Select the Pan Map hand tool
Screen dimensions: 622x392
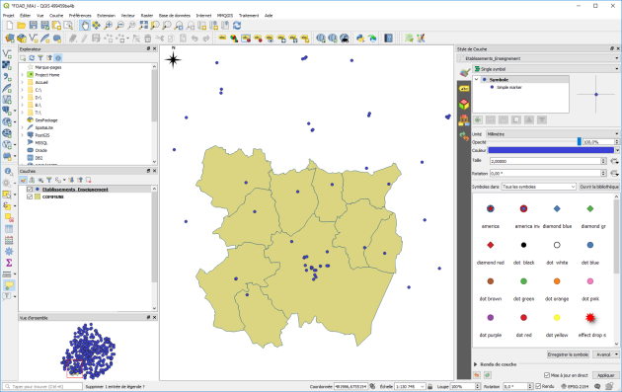coord(85,26)
